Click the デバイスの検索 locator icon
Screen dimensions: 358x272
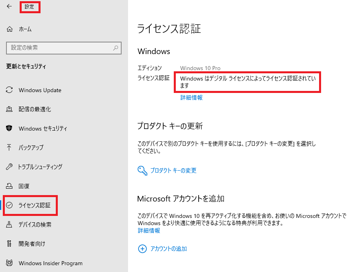(x=9, y=224)
